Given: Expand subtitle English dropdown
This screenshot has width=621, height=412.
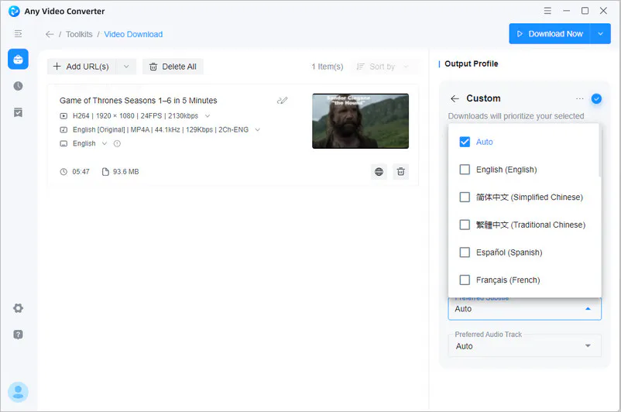Looking at the screenshot, I should (105, 143).
